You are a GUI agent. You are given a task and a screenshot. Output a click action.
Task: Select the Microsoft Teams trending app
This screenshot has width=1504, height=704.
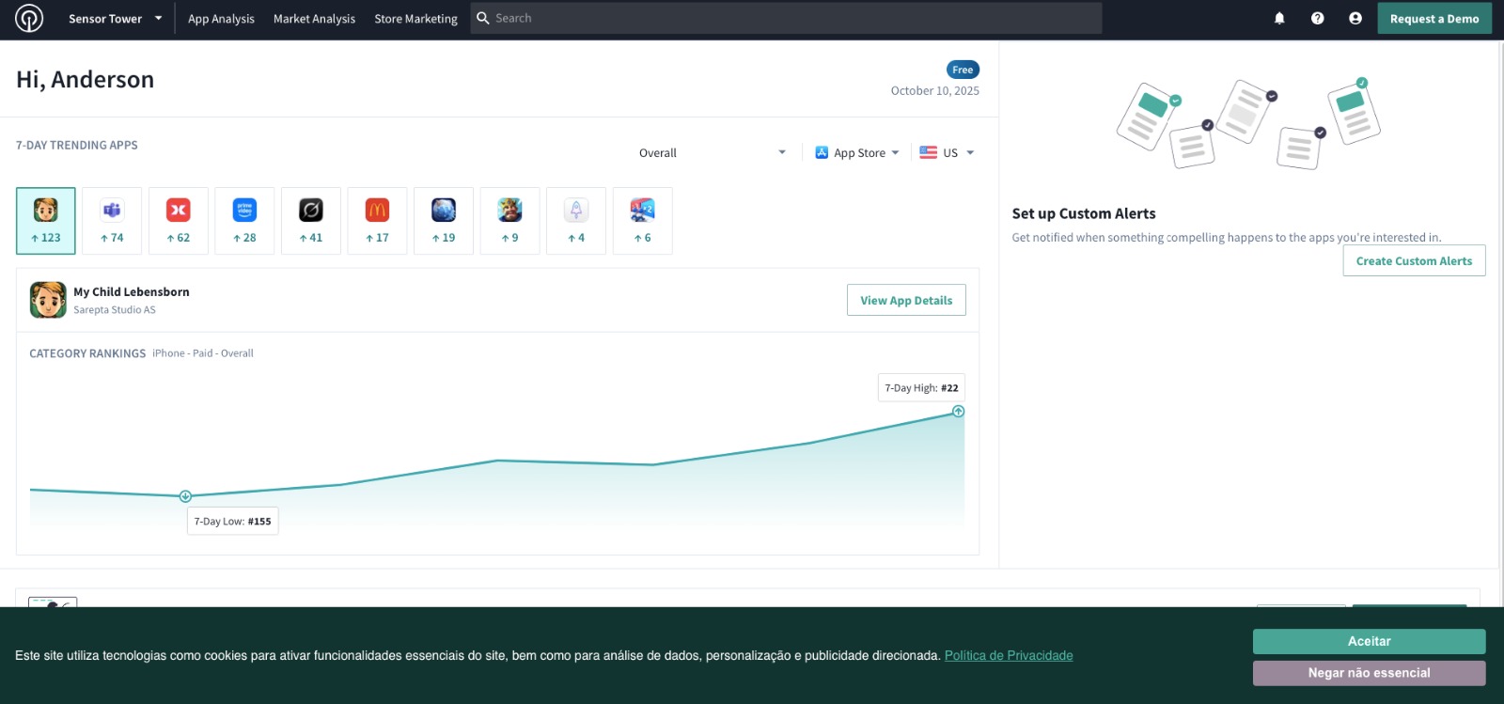pyautogui.click(x=112, y=220)
